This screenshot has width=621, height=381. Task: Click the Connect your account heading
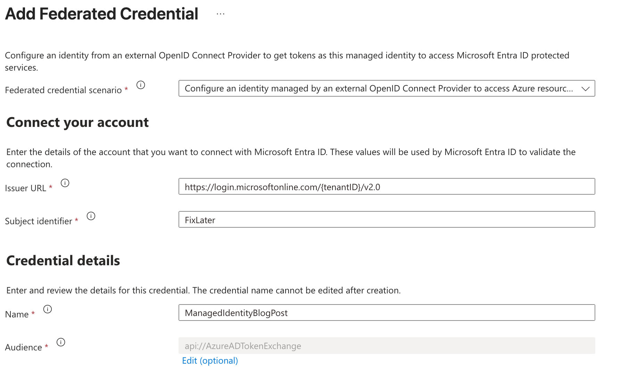point(77,122)
